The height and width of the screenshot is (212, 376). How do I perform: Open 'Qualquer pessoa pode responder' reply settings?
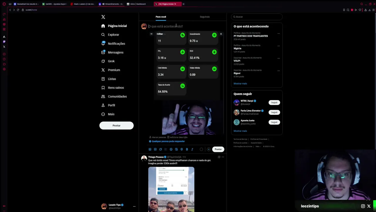click(167, 141)
